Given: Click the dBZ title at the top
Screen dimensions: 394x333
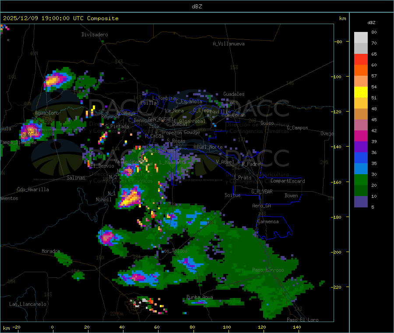Looking at the screenshot, I should pos(197,7).
